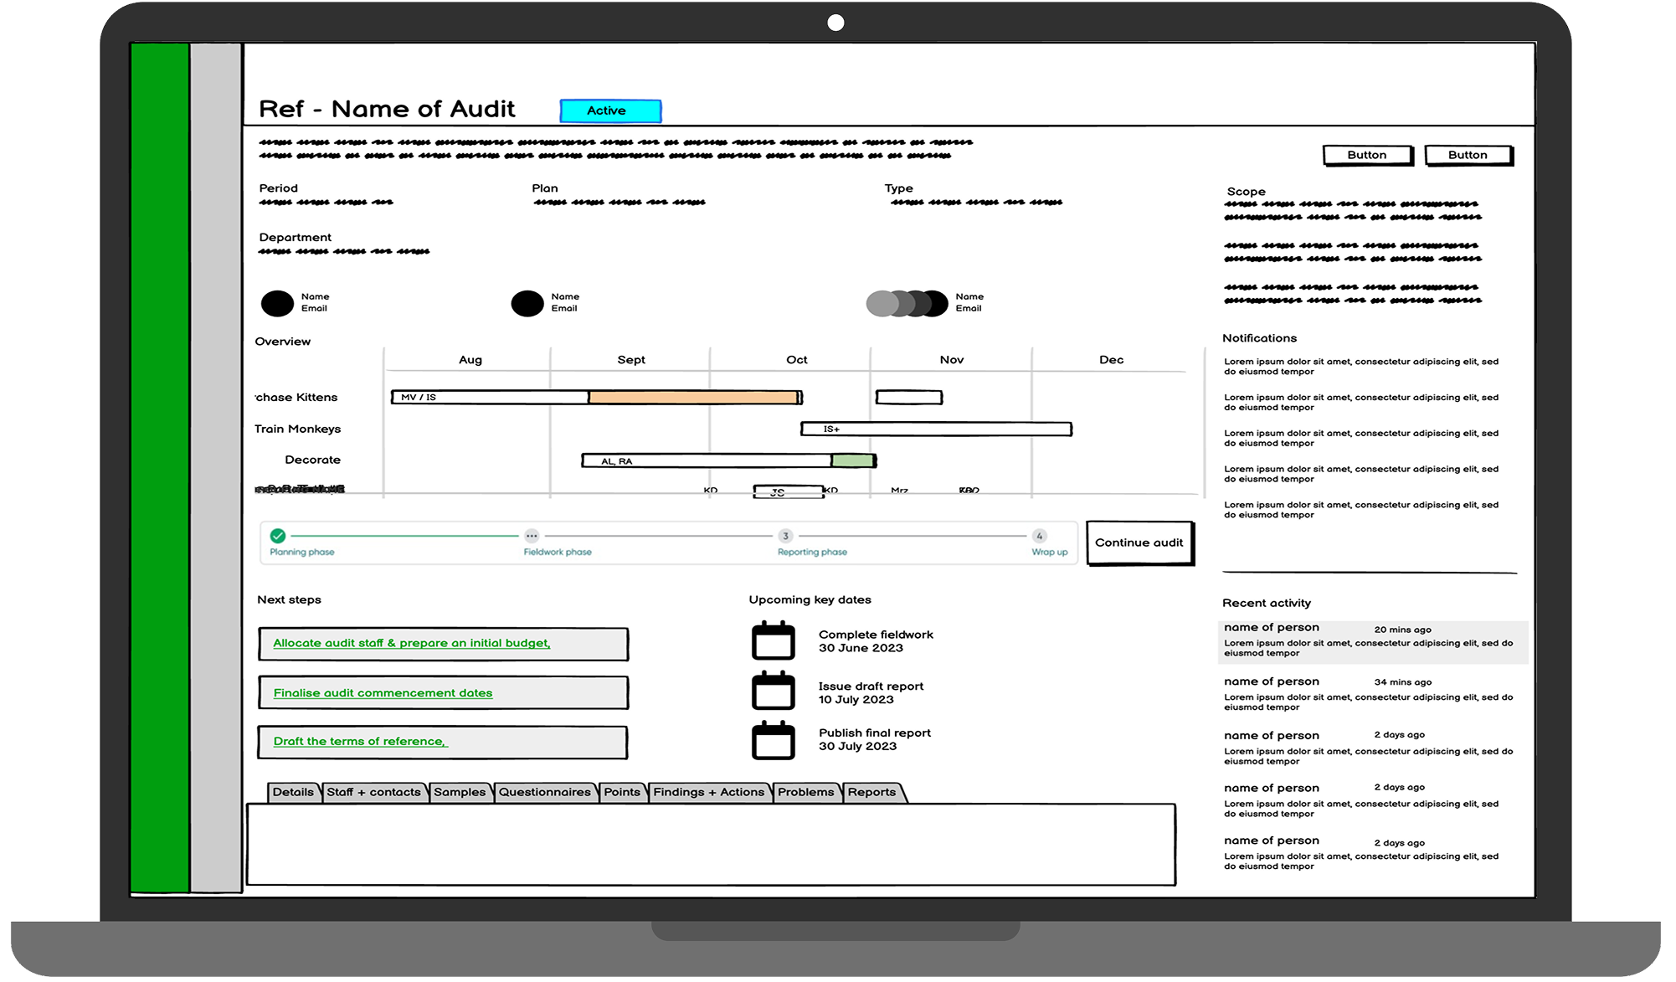Select the Reports tab
The image size is (1676, 982).
(x=871, y=792)
